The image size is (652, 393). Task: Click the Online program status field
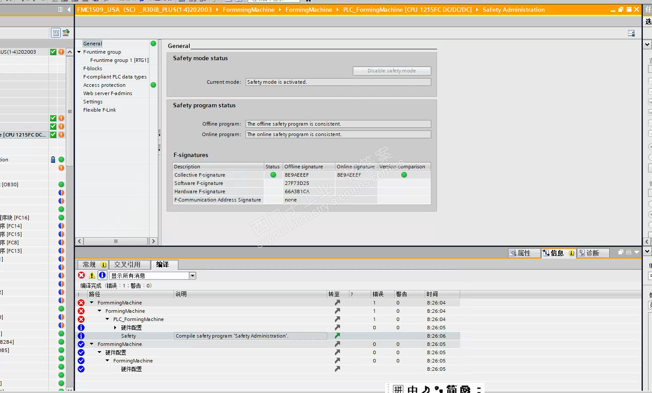tap(338, 134)
